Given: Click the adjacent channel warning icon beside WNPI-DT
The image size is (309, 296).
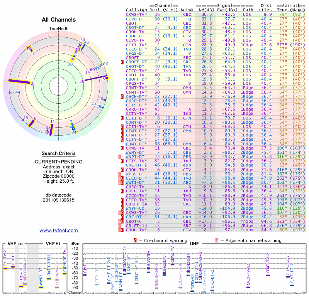Looking at the screenshot, I should pos(120,156).
